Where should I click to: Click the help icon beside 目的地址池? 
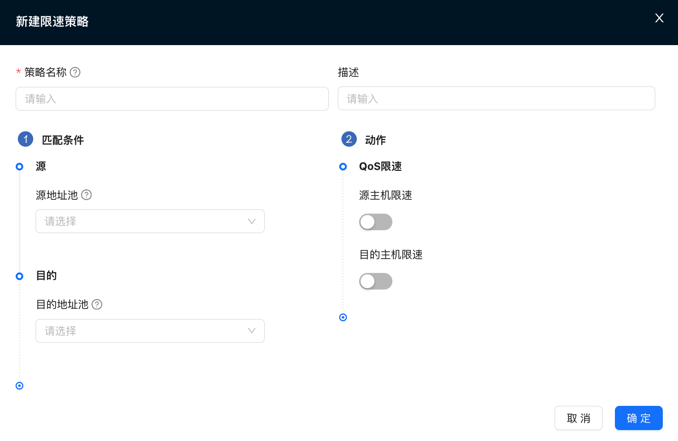(x=97, y=304)
